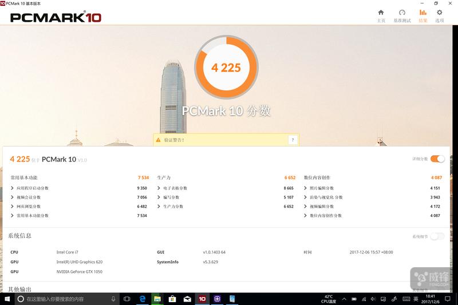Image resolution: width=458 pixels, height=305 pixels.
Task: Click the CPU温度 42°C tray readout
Action: click(329, 299)
